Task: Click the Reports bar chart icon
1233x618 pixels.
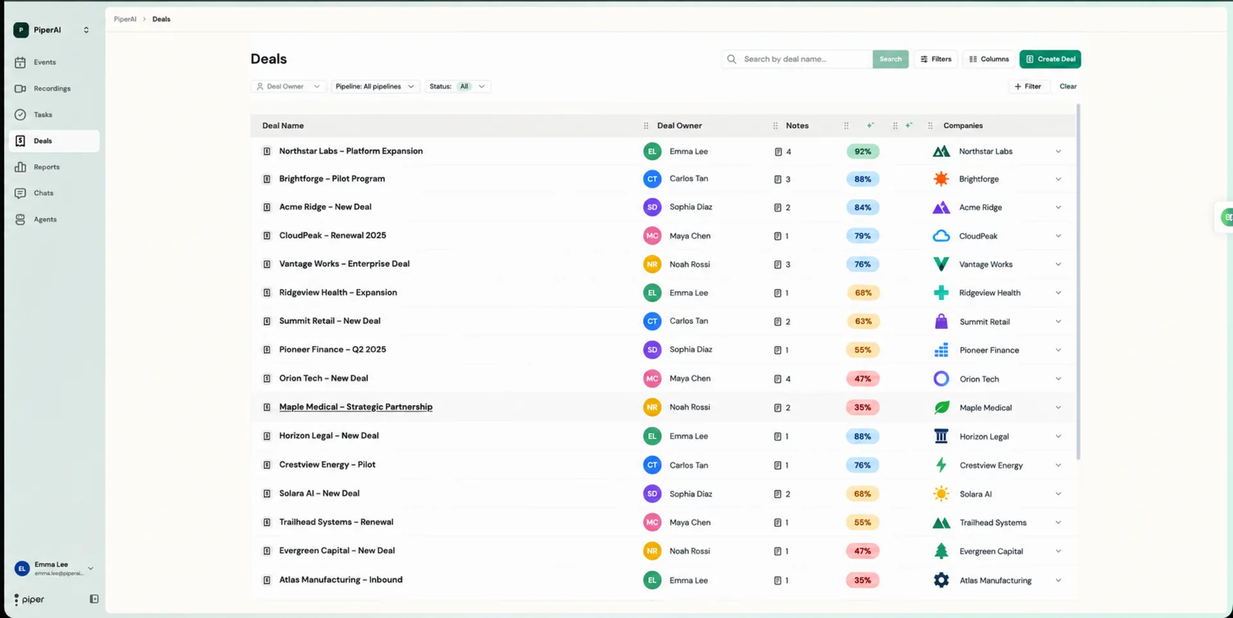Action: point(21,167)
